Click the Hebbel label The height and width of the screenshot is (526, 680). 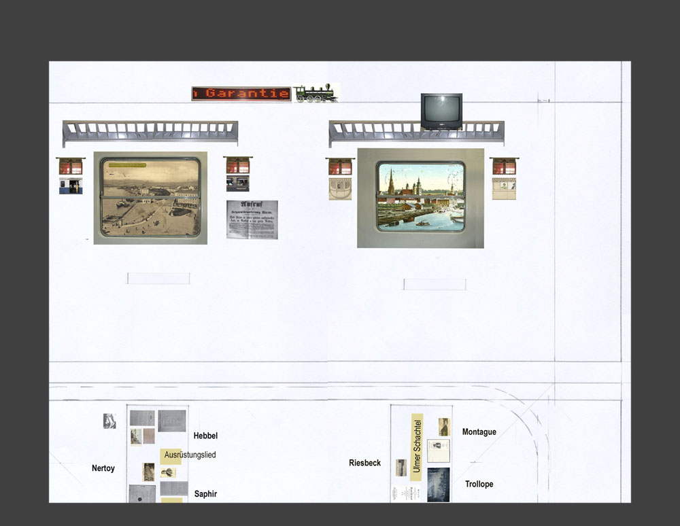pyautogui.click(x=205, y=436)
